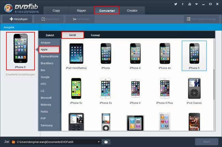Click the Ziel output path field
The height and width of the screenshot is (147, 222).
click(x=56, y=142)
